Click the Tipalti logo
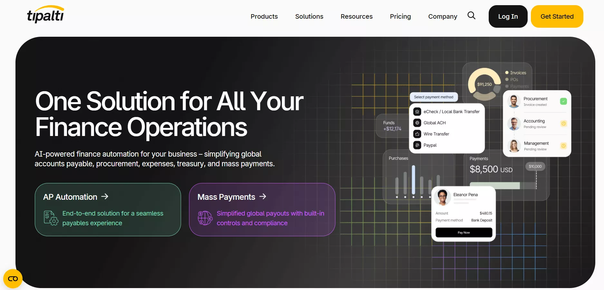The width and height of the screenshot is (604, 290). coord(45,15)
